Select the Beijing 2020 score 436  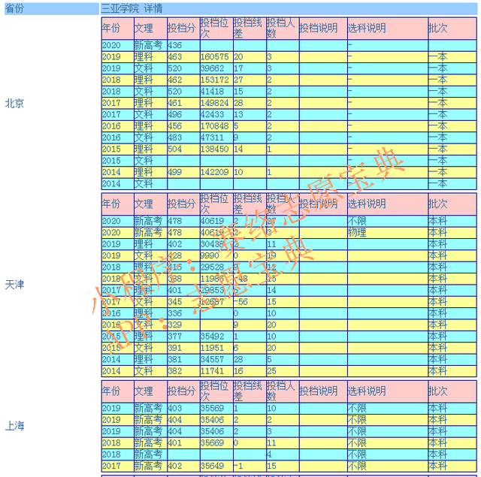point(183,45)
